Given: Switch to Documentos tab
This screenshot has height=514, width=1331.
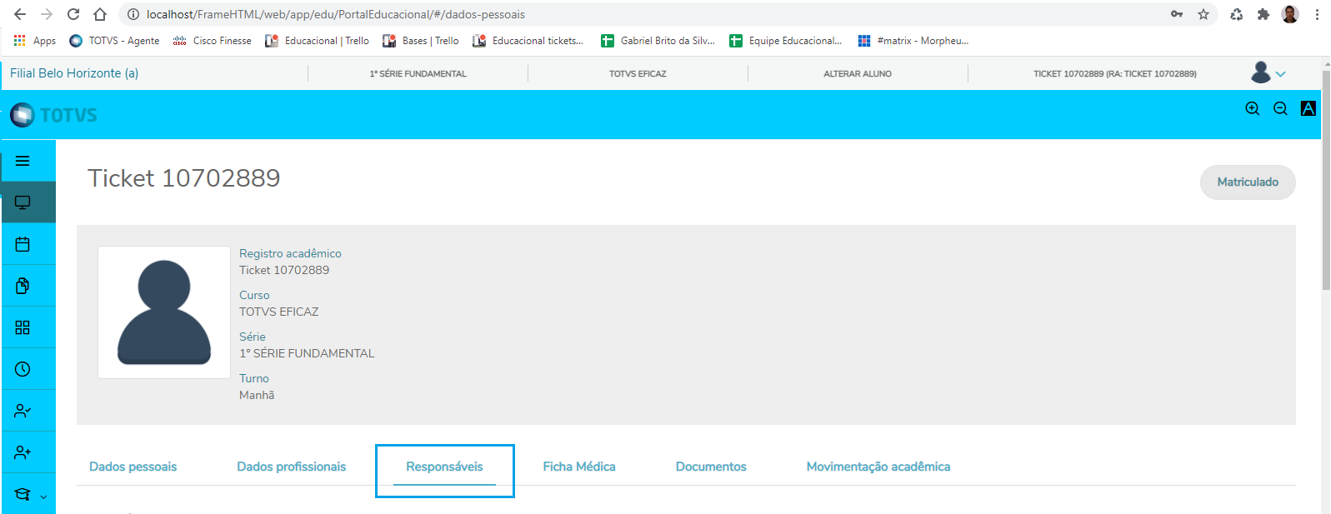Looking at the screenshot, I should click(711, 467).
